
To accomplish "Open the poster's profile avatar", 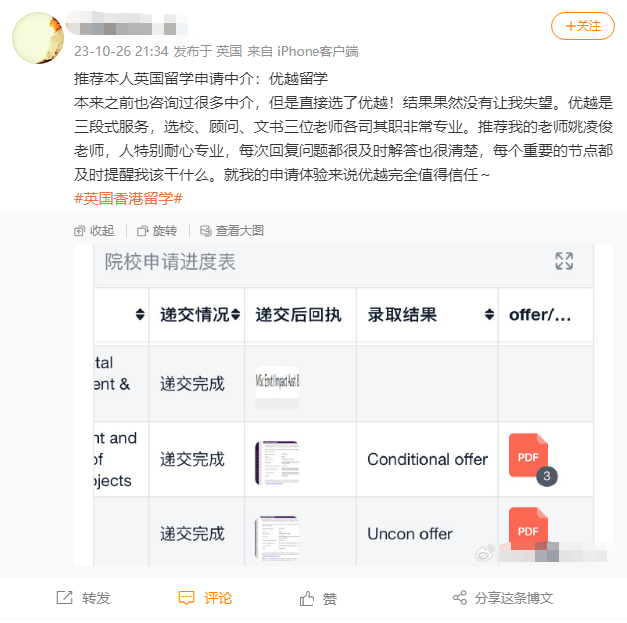I will pyautogui.click(x=38, y=38).
